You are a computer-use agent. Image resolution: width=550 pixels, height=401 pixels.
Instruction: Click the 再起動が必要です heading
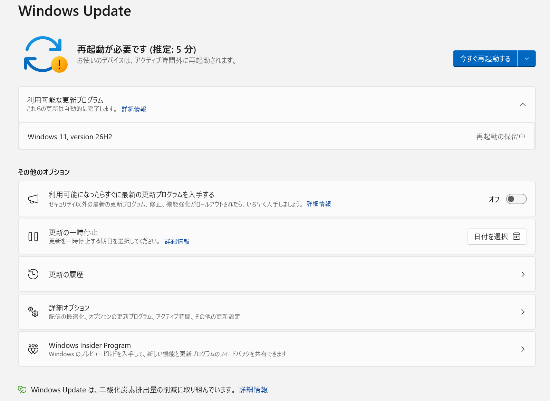point(137,49)
